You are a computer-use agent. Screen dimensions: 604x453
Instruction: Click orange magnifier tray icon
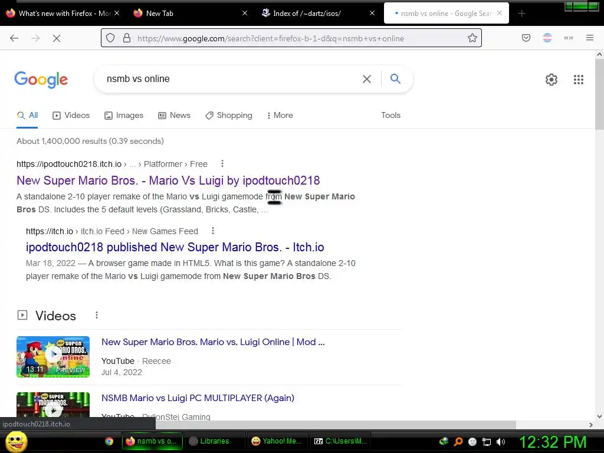(458, 441)
